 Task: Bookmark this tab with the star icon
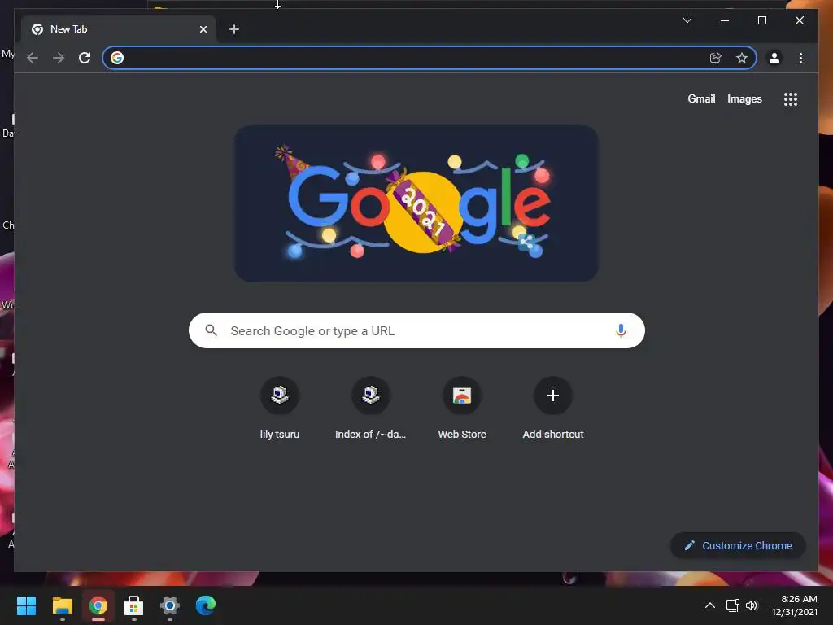point(742,58)
